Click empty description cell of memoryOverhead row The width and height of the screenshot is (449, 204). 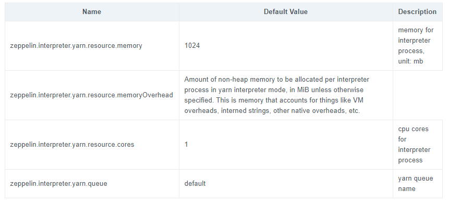(x=418, y=95)
